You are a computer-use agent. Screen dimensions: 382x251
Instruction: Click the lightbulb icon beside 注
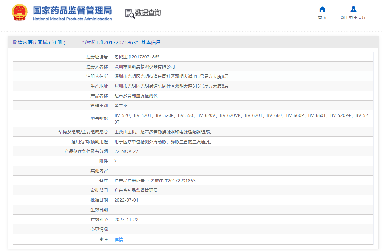coord(101,239)
